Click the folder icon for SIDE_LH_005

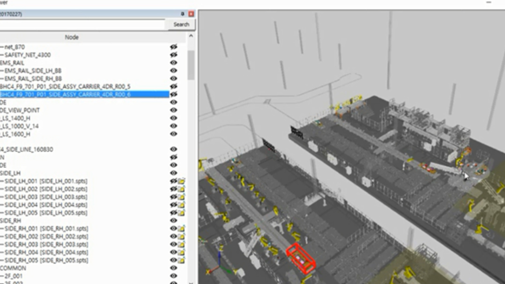point(182,213)
